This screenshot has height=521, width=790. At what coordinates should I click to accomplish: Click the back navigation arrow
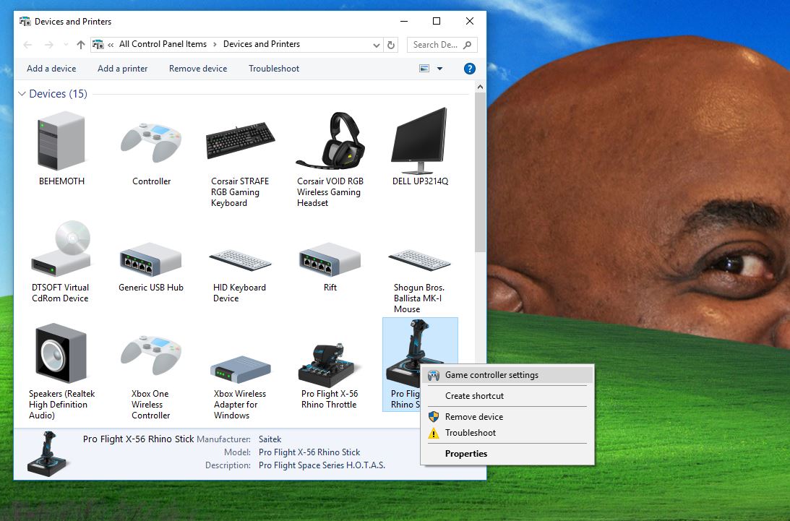(x=27, y=45)
